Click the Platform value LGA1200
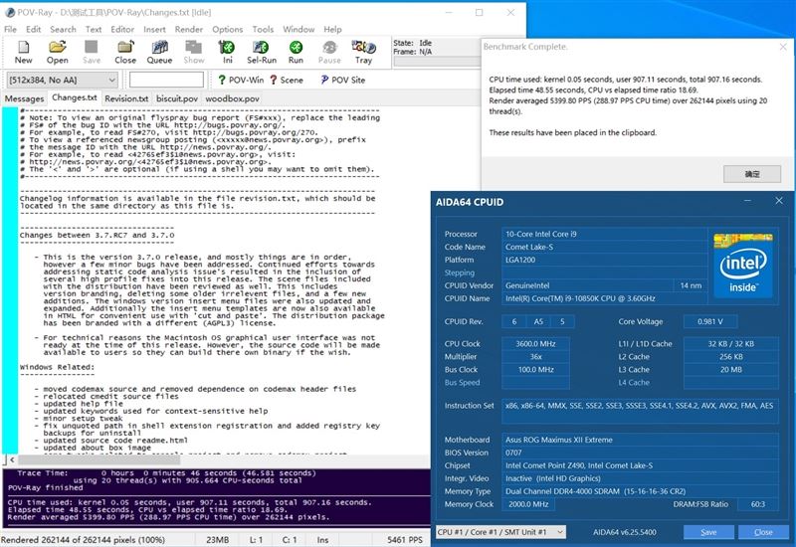The image size is (796, 547). [604, 260]
